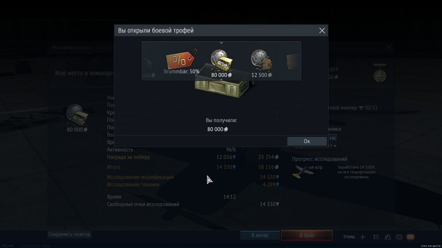The width and height of the screenshot is (442, 248).
Task: Close the results panel X
Action: (x=389, y=48)
